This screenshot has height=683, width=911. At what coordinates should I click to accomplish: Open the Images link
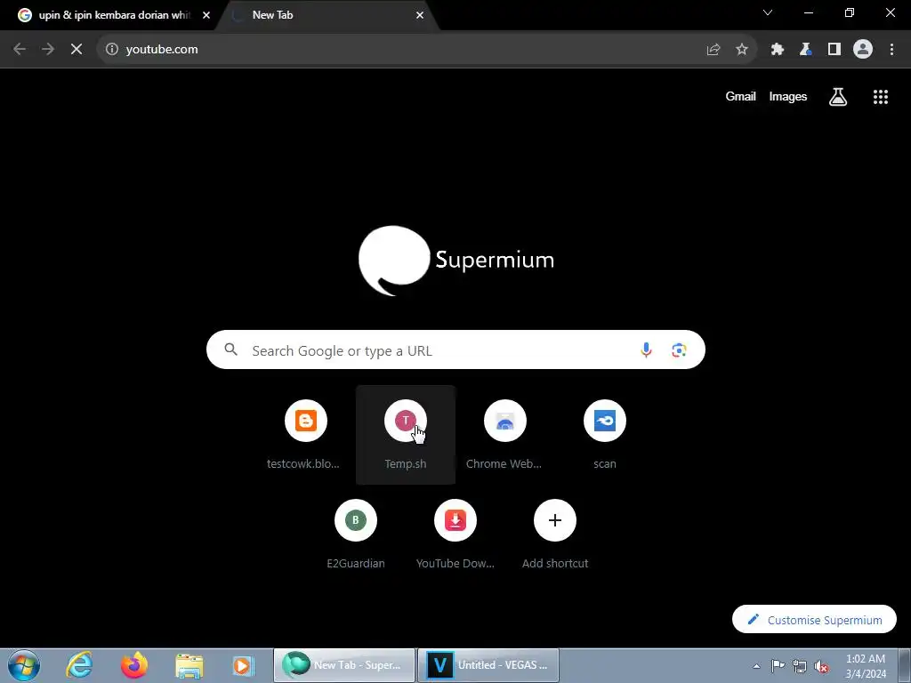click(788, 96)
